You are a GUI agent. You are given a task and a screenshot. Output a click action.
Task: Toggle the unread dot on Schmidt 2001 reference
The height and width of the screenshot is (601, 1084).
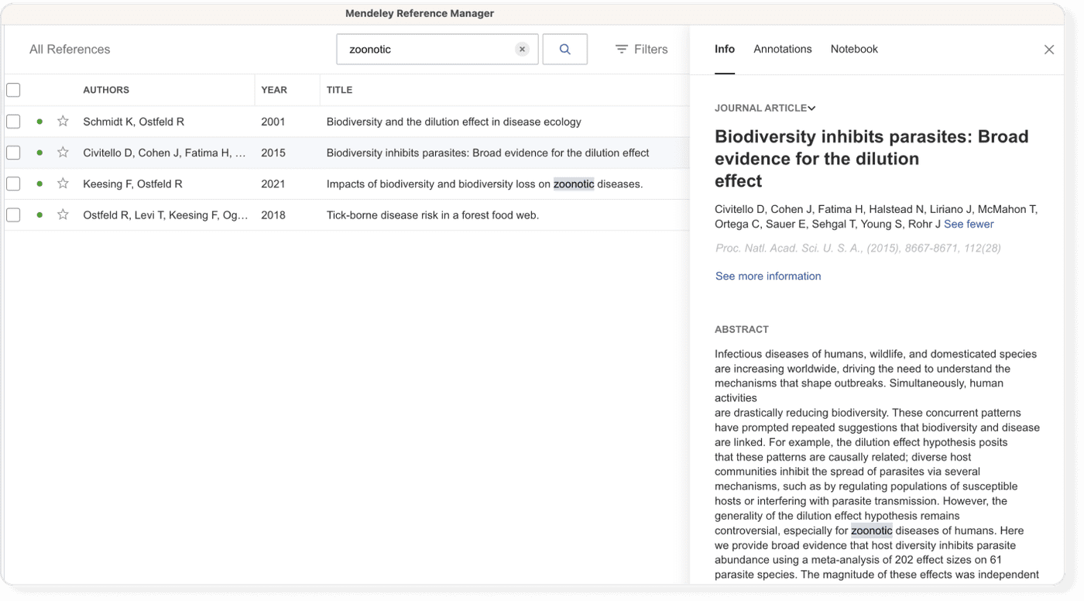(38, 122)
